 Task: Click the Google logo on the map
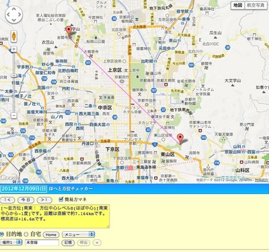tap(9, 177)
